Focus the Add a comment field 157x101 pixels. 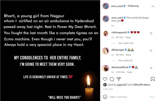[x=129, y=97]
